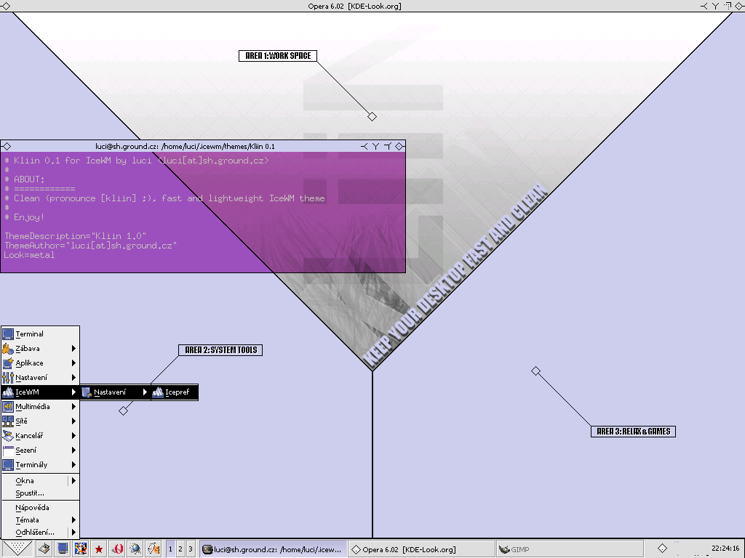Click the Kancelář office icon
The height and width of the screenshot is (558, 745).
[8, 436]
